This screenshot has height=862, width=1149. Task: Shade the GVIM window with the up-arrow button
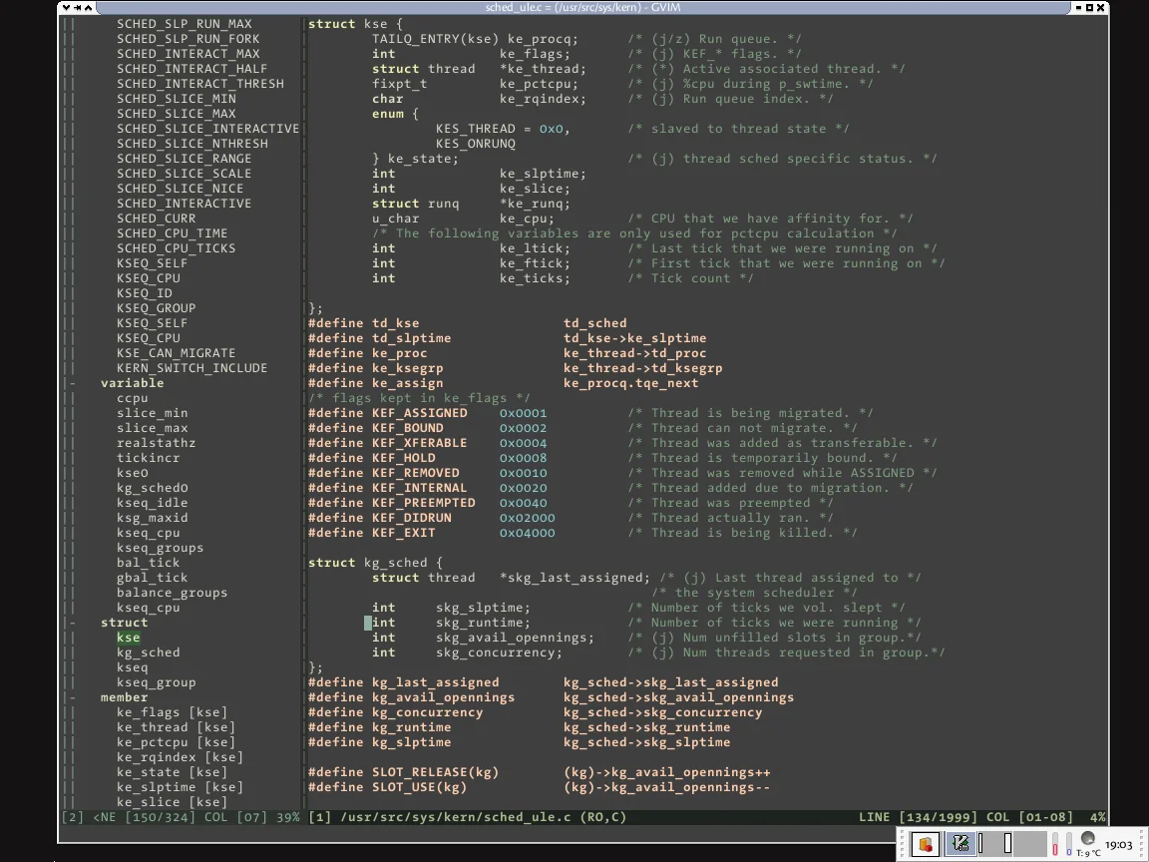88,7
